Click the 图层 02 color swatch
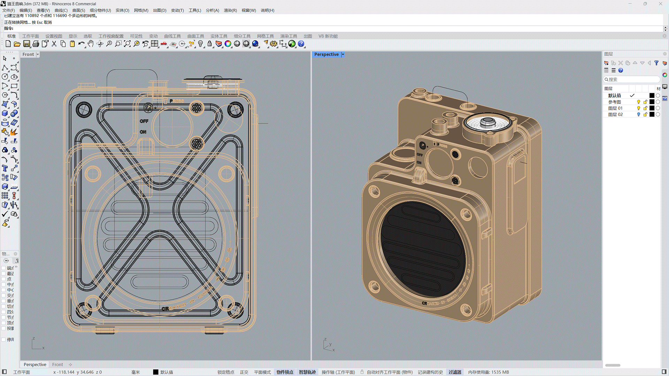 click(x=652, y=115)
